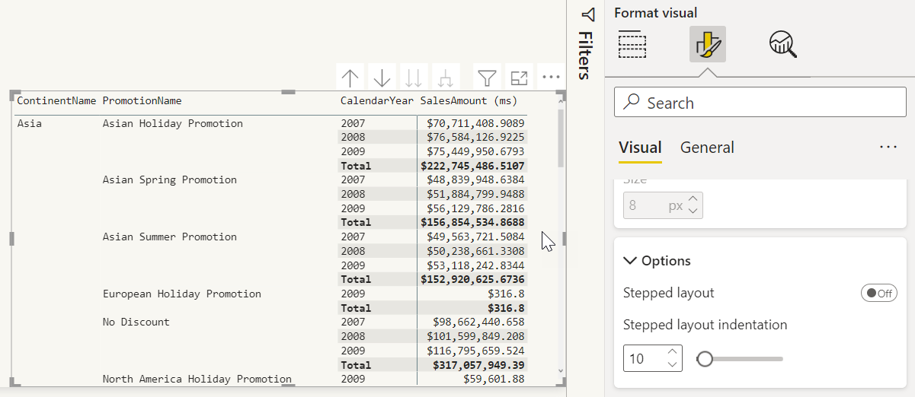
Task: Click the CalendarYear column header
Action: click(377, 100)
